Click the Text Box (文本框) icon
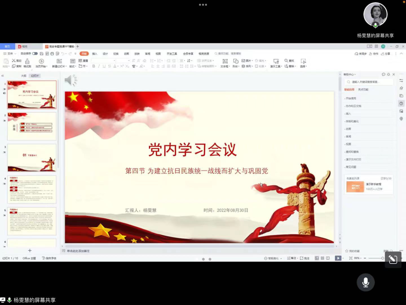The image size is (406, 305). coord(225,61)
